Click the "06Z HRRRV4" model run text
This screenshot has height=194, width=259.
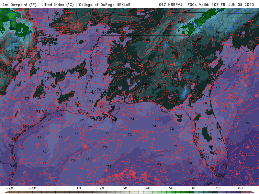point(171,5)
